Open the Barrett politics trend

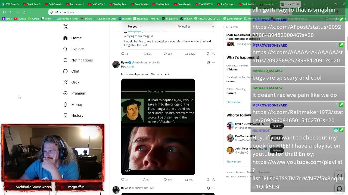[231, 93]
